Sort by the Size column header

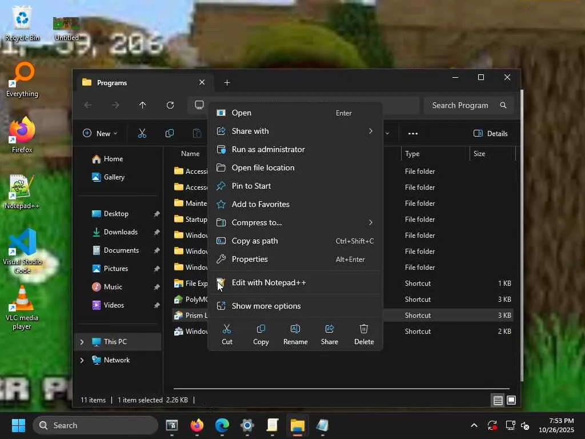479,153
